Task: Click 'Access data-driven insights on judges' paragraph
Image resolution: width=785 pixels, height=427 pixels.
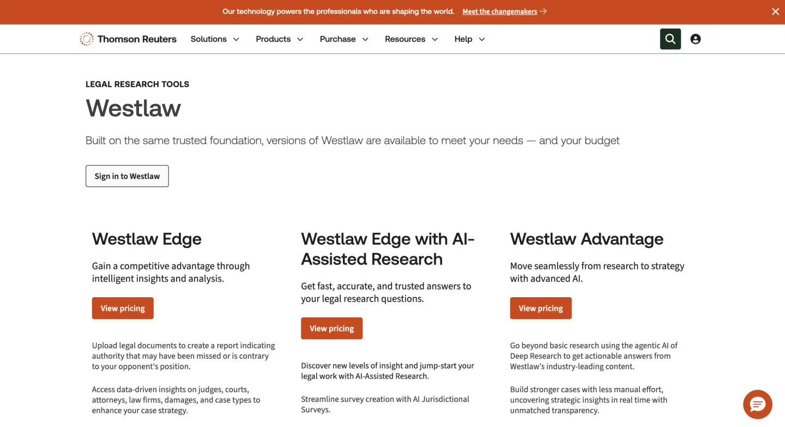Action: [176, 400]
